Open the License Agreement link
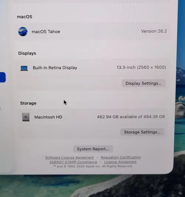This screenshot has height=197, width=185. point(120,162)
